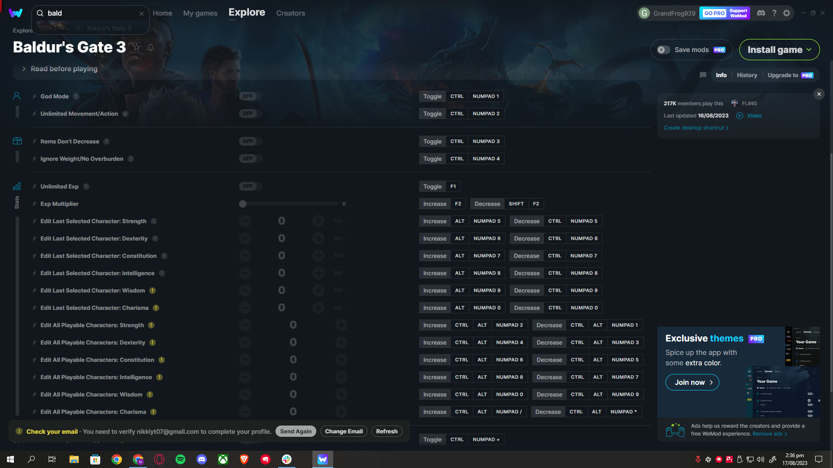Open Windows notification center icon

[x=819, y=459]
